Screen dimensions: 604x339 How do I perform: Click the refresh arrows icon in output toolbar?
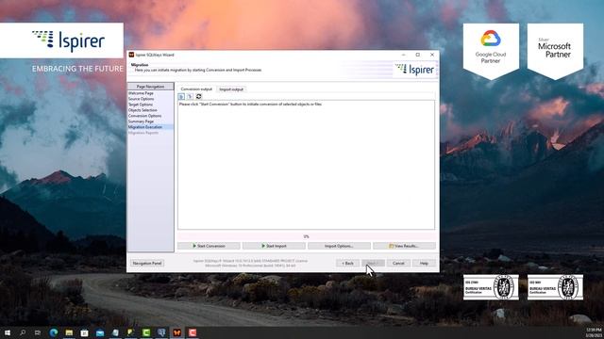click(x=199, y=96)
